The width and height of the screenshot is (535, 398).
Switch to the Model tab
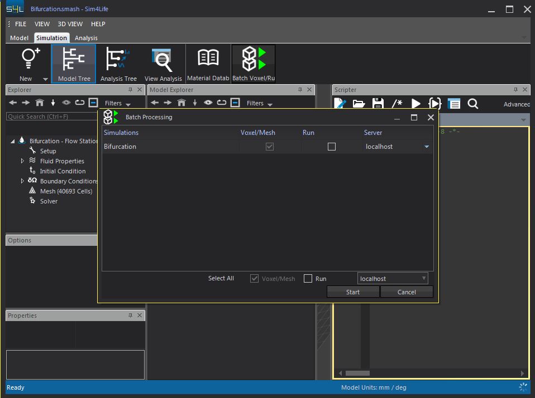pyautogui.click(x=19, y=38)
